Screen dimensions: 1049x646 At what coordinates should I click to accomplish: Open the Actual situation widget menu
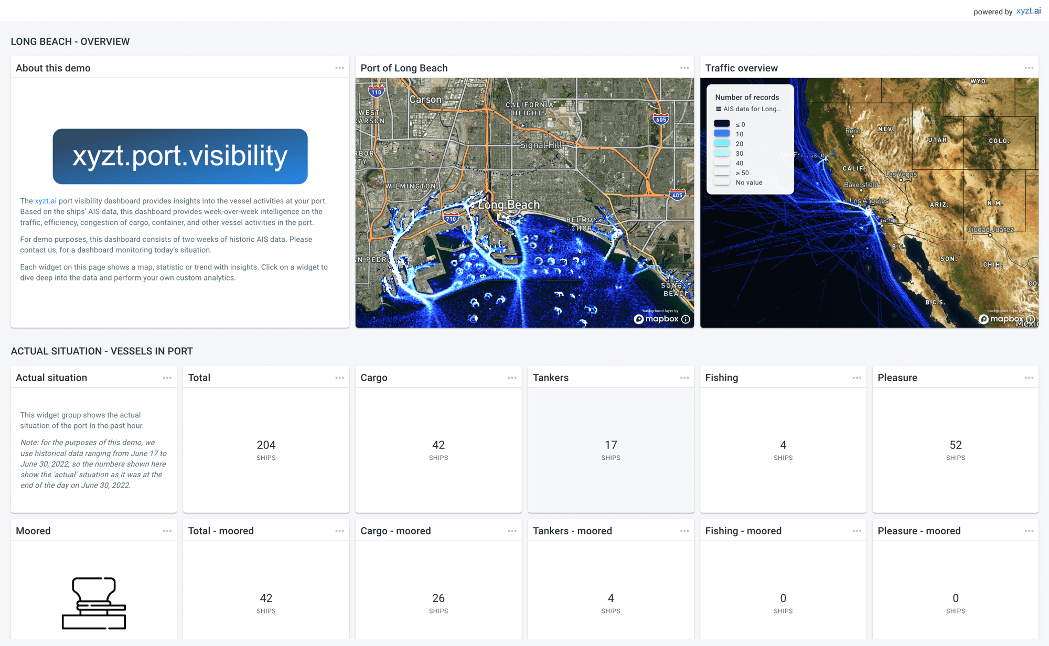(x=167, y=377)
